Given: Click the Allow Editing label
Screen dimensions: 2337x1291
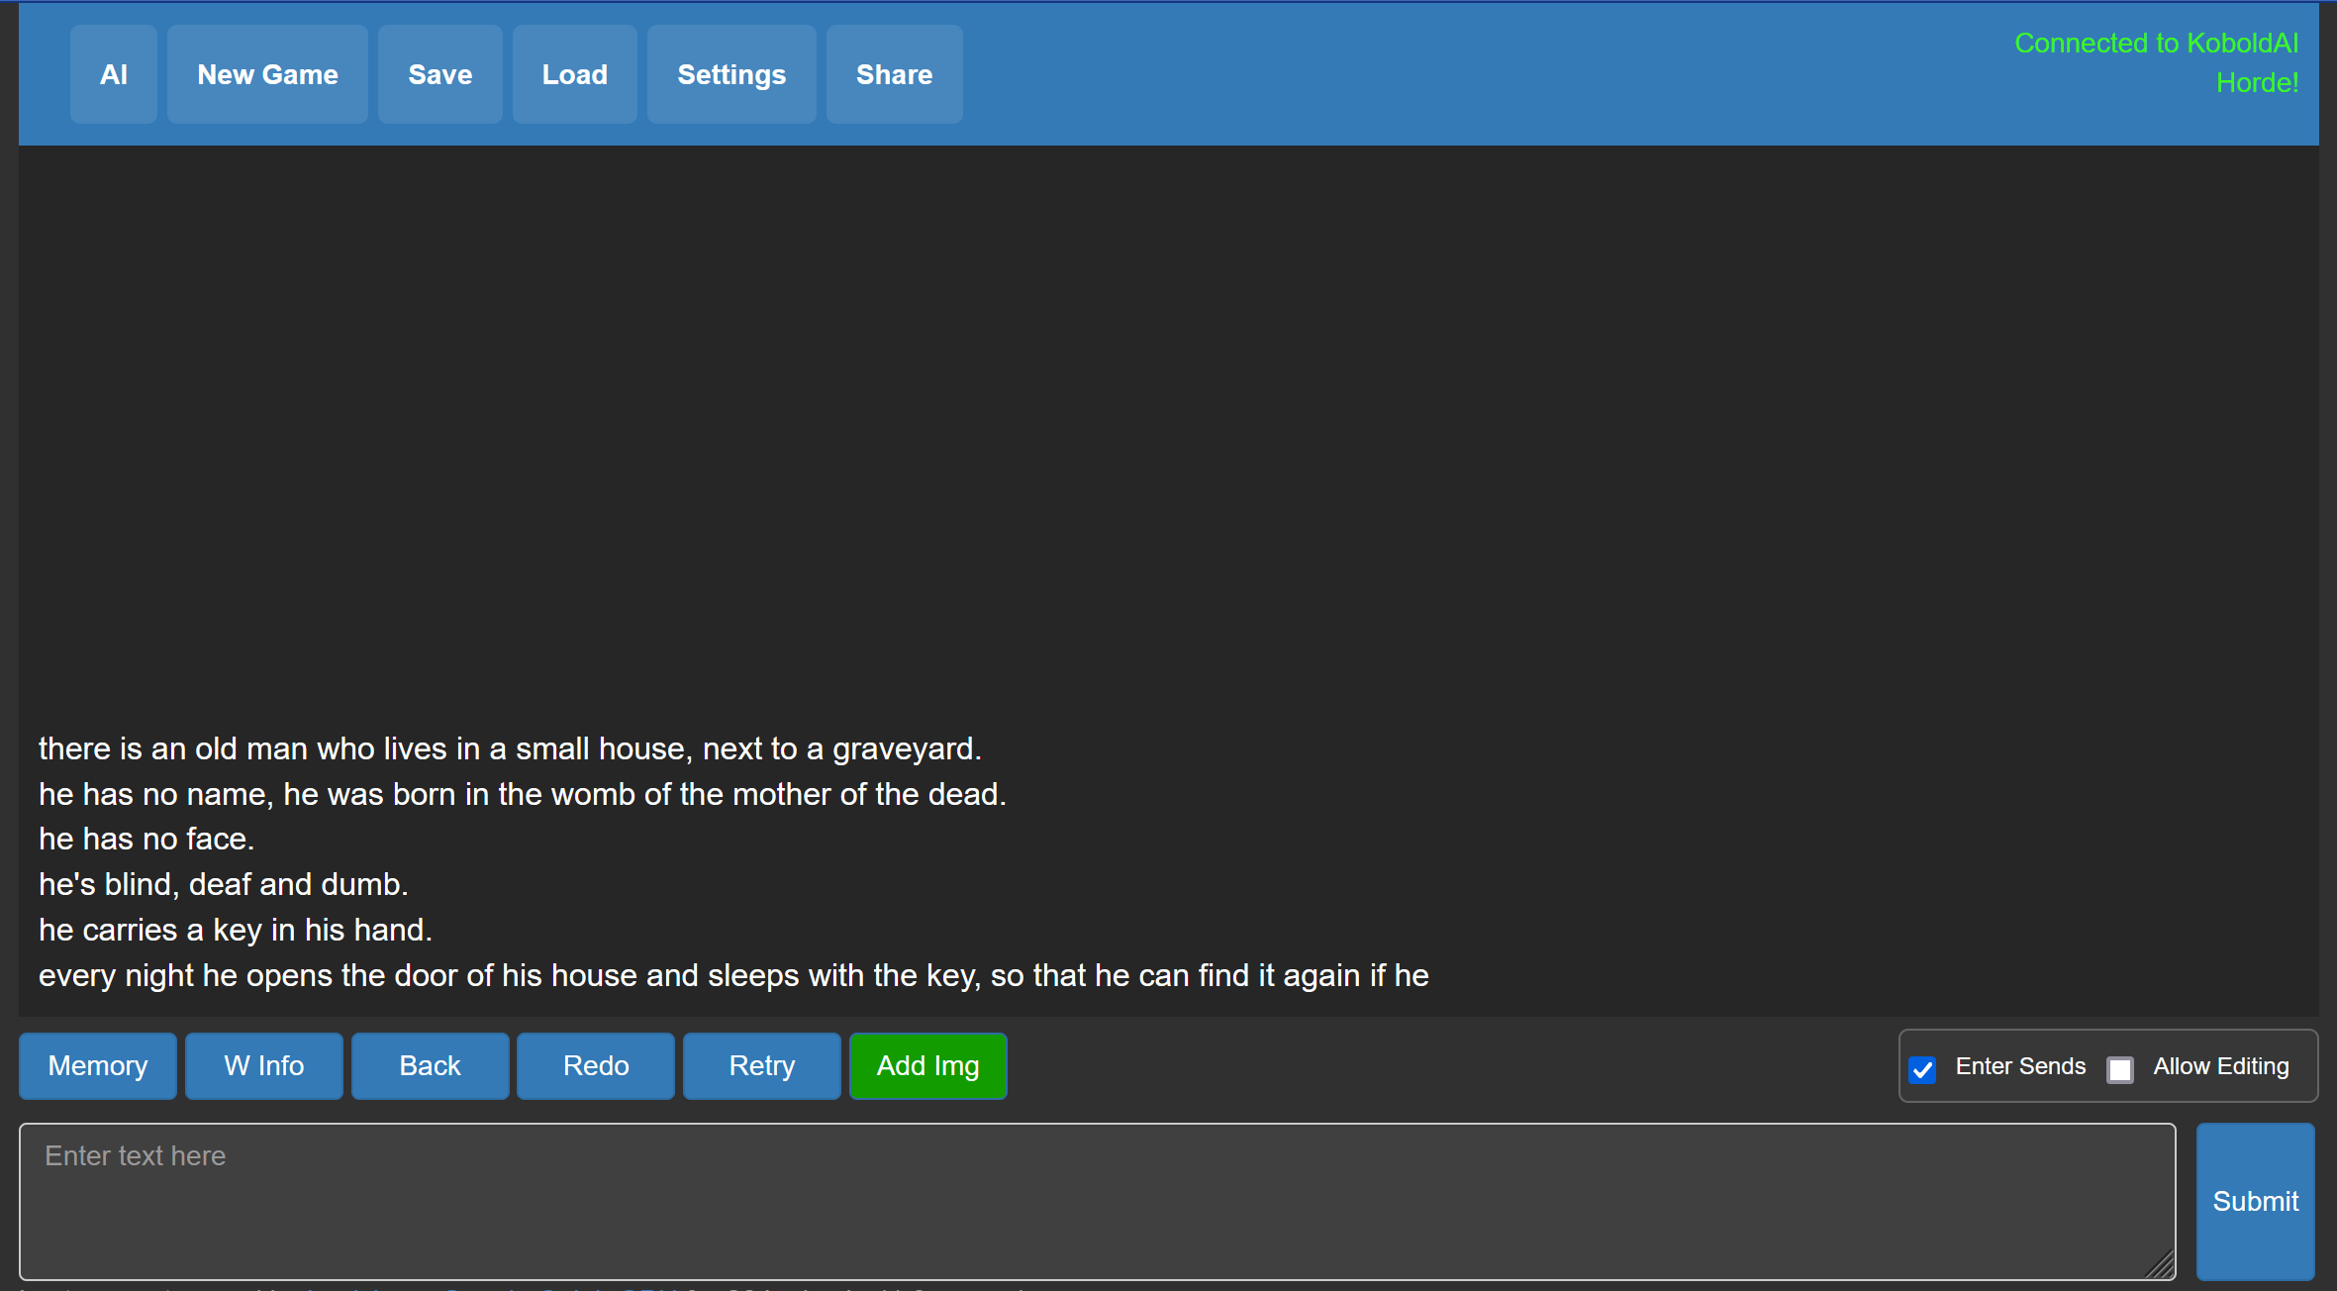Looking at the screenshot, I should tap(2220, 1066).
